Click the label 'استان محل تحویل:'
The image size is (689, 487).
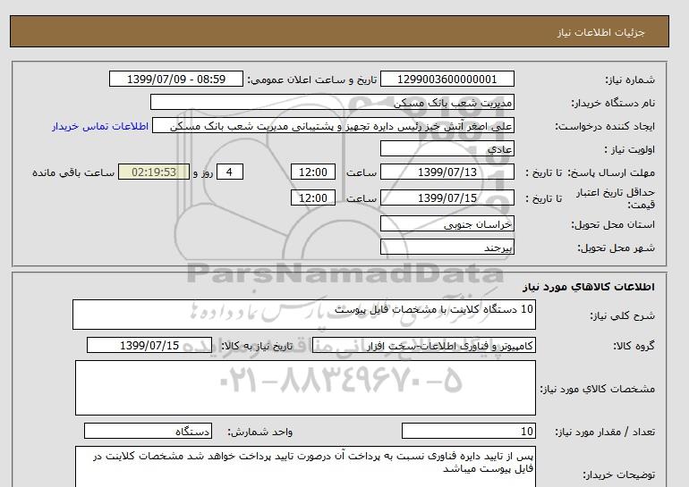[613, 224]
